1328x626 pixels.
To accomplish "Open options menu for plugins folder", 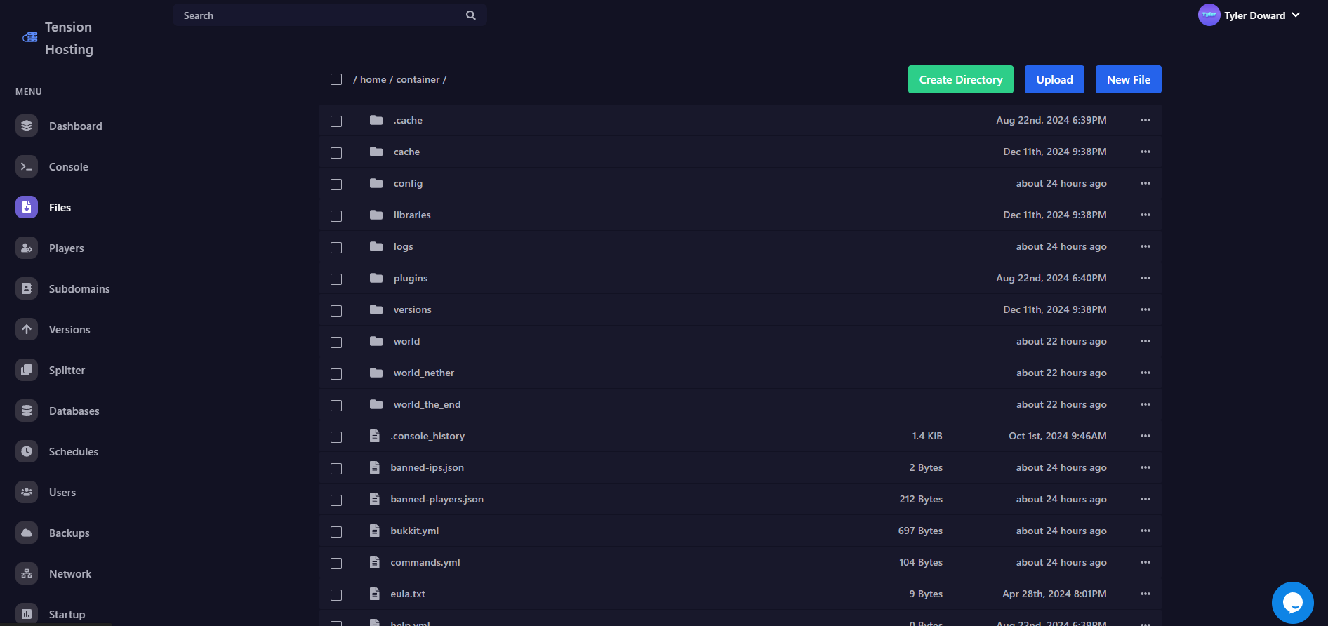I will (1146, 278).
